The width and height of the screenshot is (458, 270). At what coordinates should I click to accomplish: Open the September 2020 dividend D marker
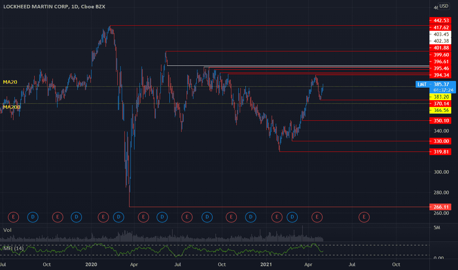207,217
